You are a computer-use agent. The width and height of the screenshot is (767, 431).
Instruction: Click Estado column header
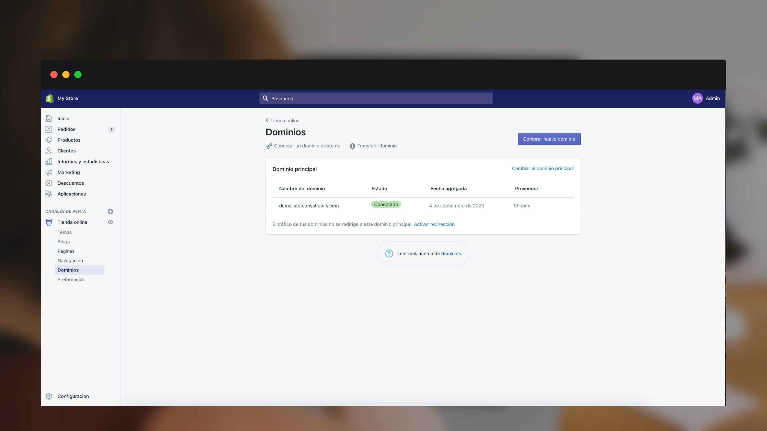coord(379,189)
